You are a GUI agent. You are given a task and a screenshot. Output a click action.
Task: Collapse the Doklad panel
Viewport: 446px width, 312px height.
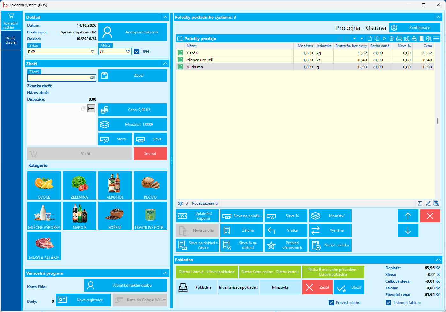165,17
